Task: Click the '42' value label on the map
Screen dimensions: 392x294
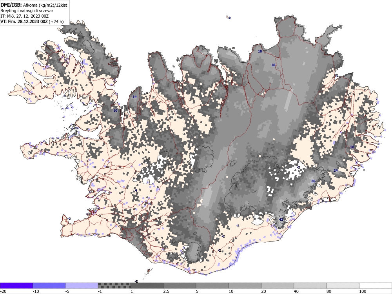Action: [x=281, y=220]
